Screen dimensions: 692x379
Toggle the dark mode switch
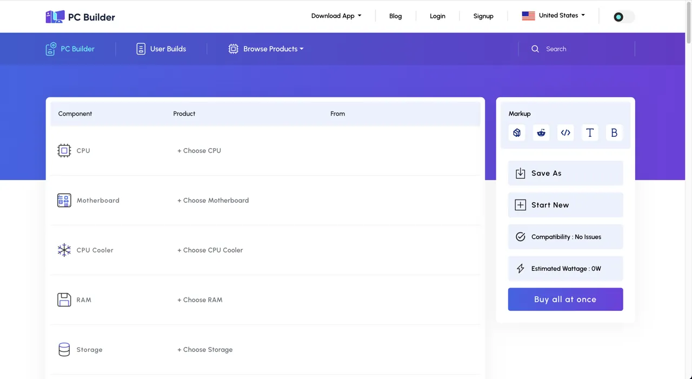pyautogui.click(x=623, y=17)
